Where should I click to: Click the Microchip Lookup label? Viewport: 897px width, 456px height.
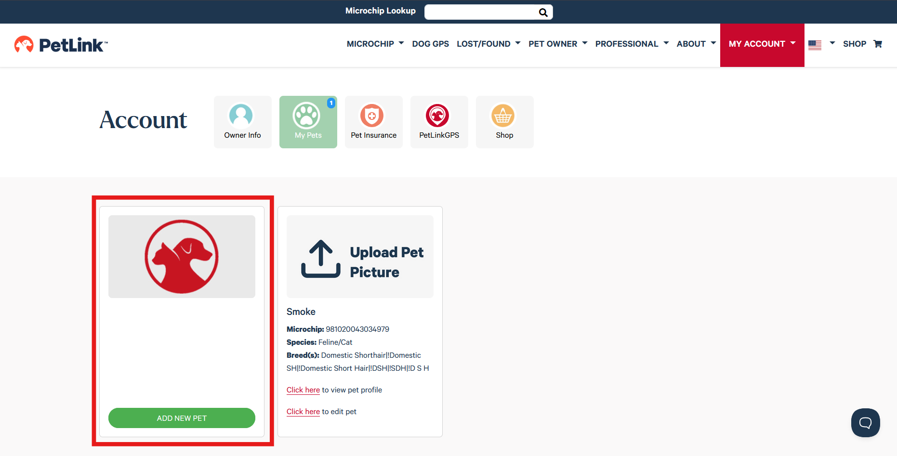coord(381,11)
